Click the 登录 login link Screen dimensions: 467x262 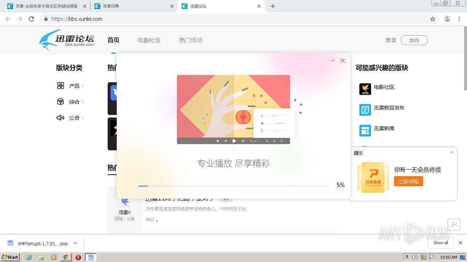[391, 40]
